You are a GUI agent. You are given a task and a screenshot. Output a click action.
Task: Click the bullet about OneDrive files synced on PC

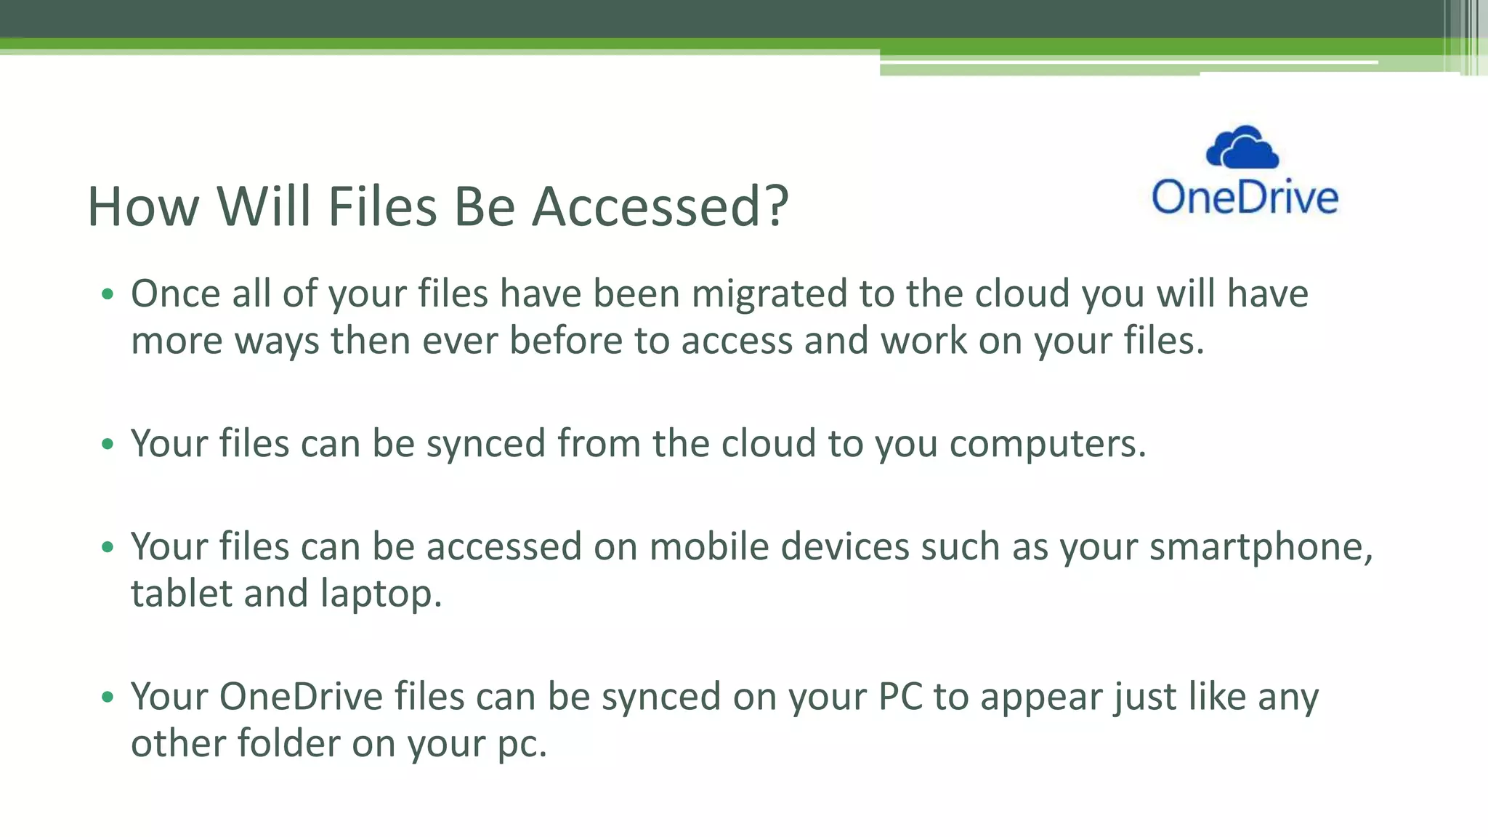point(724,719)
